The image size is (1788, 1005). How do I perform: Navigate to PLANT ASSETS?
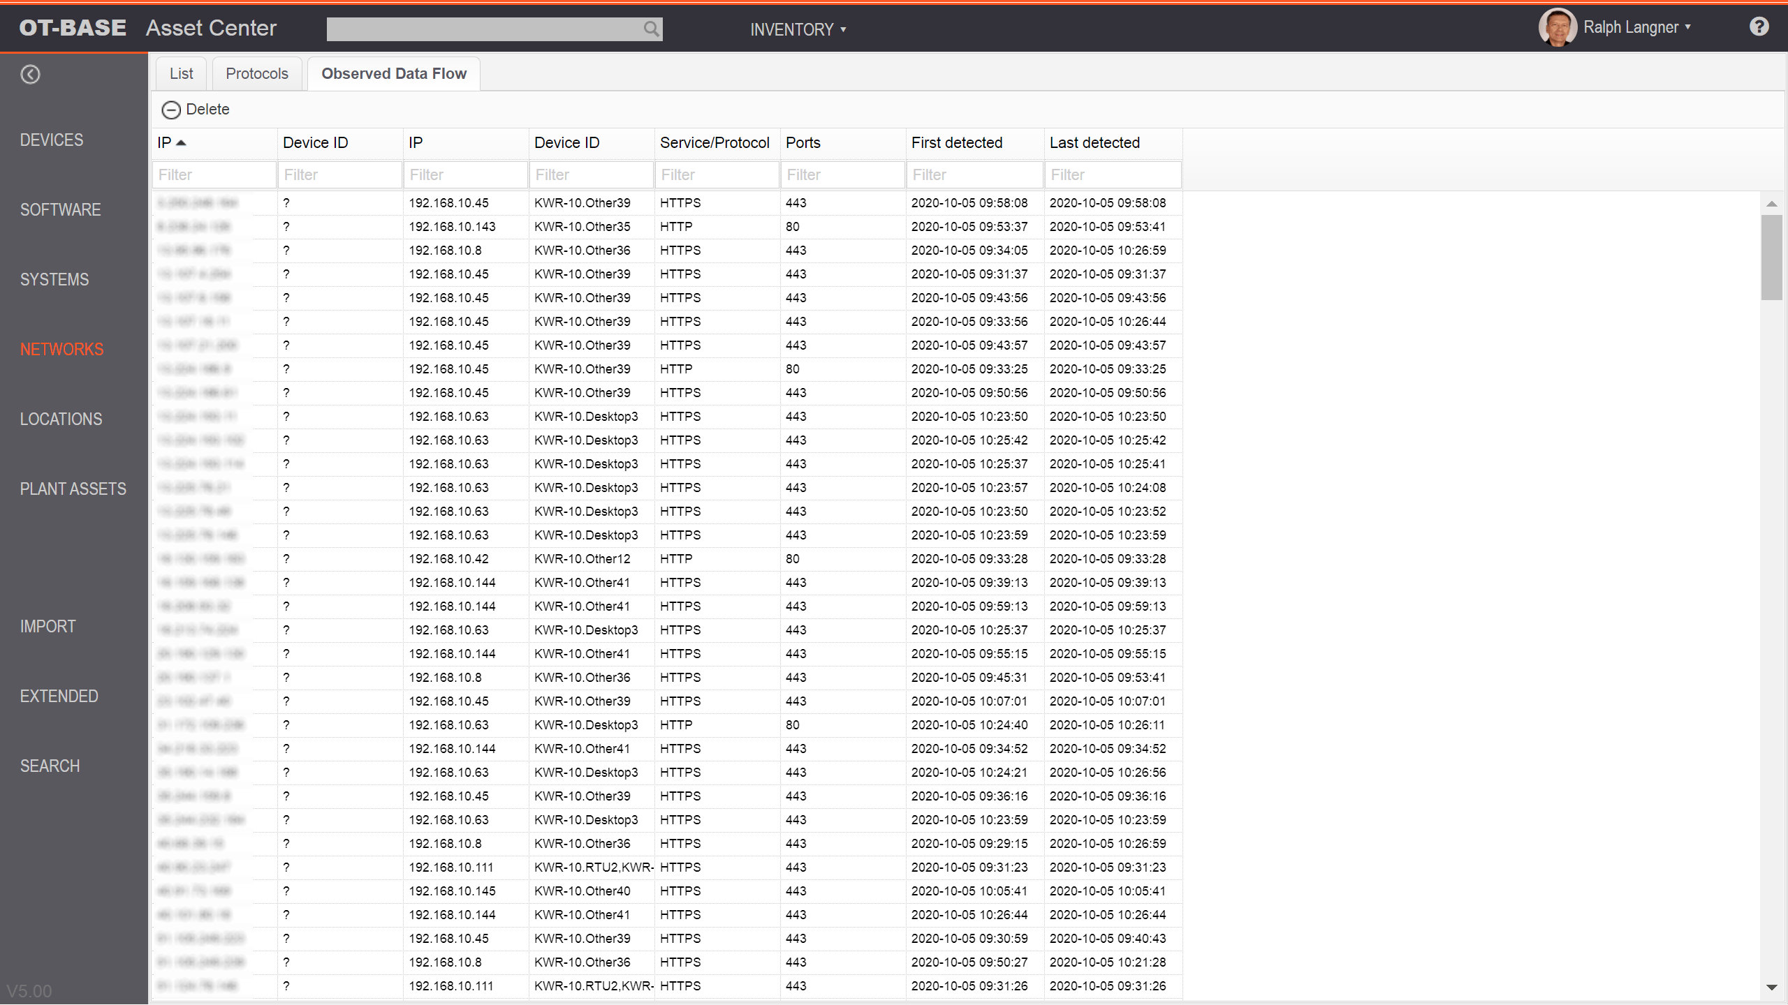coord(73,489)
